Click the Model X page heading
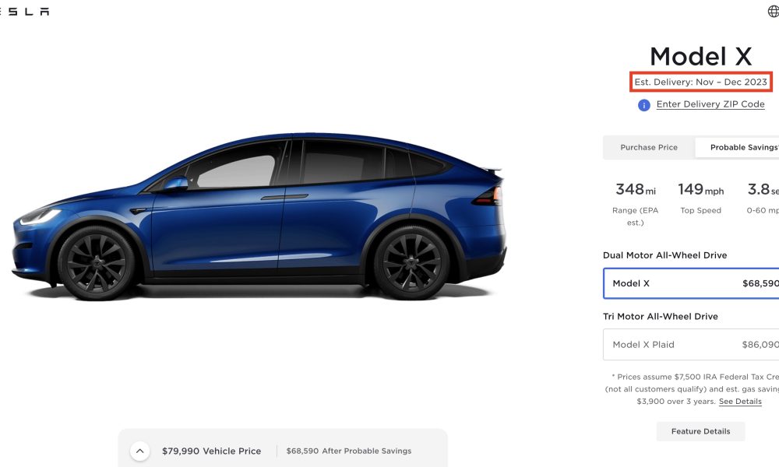This screenshot has height=467, width=779. (x=700, y=56)
